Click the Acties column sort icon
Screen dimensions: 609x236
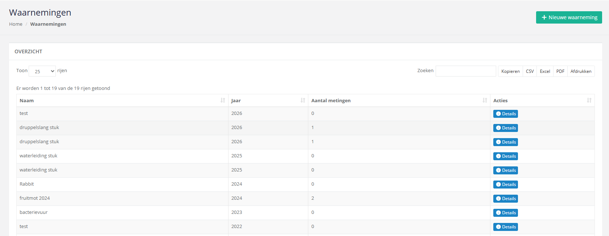(x=589, y=100)
